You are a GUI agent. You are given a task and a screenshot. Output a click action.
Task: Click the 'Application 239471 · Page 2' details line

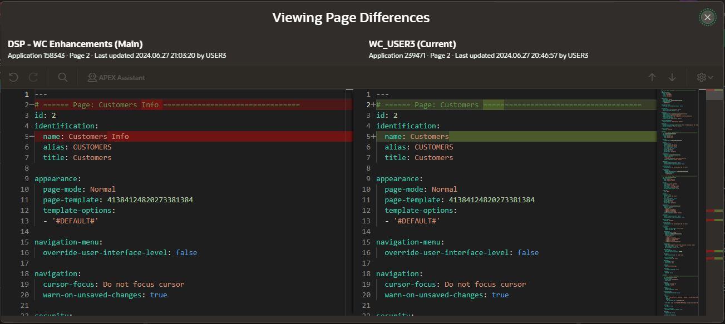479,56
